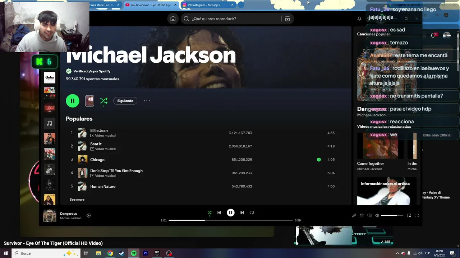Screen dimensions: 460x258
Task: Close the Survivor - Eye Of The Tiger tab
Action: [x=175, y=5]
